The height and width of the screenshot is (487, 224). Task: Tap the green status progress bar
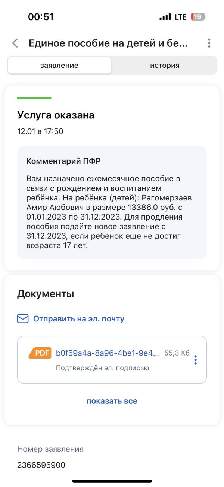point(34,98)
